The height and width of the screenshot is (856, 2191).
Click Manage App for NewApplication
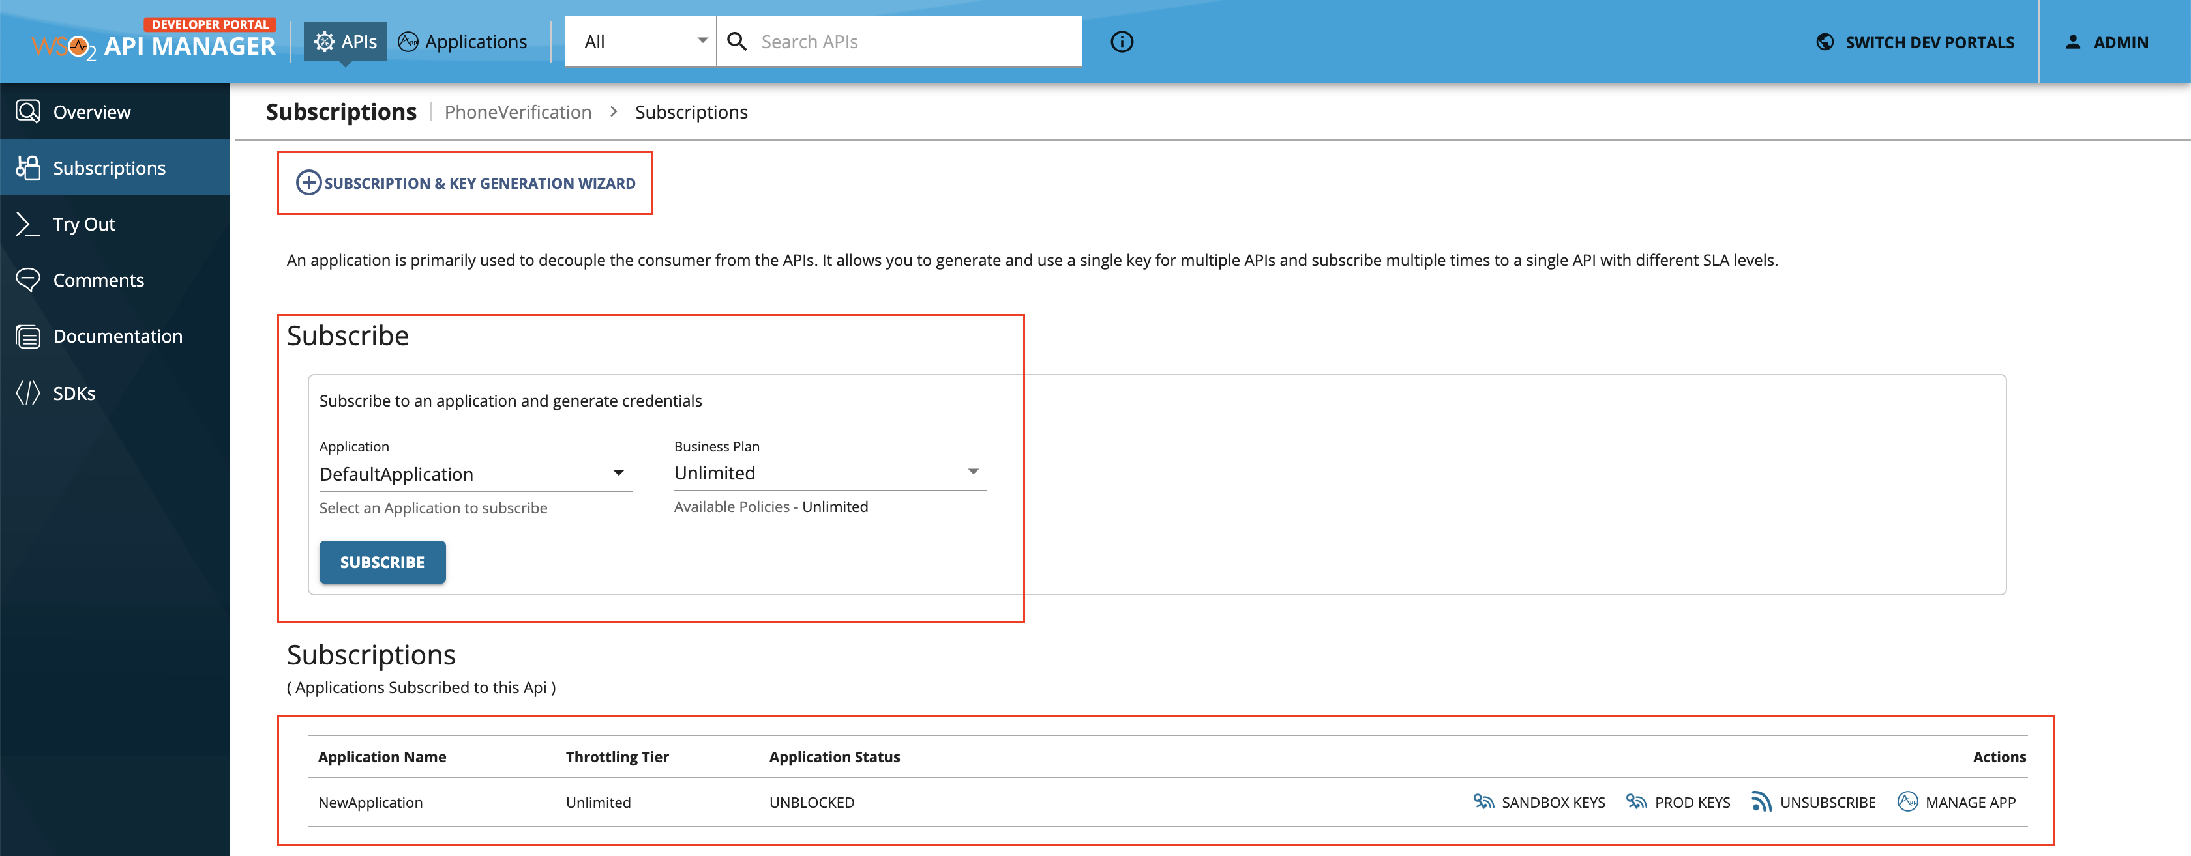click(1956, 801)
